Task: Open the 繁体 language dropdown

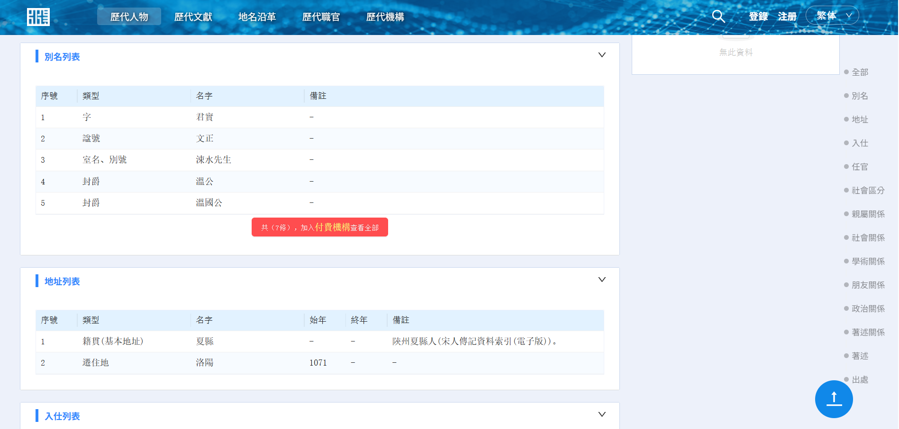Action: tap(832, 16)
